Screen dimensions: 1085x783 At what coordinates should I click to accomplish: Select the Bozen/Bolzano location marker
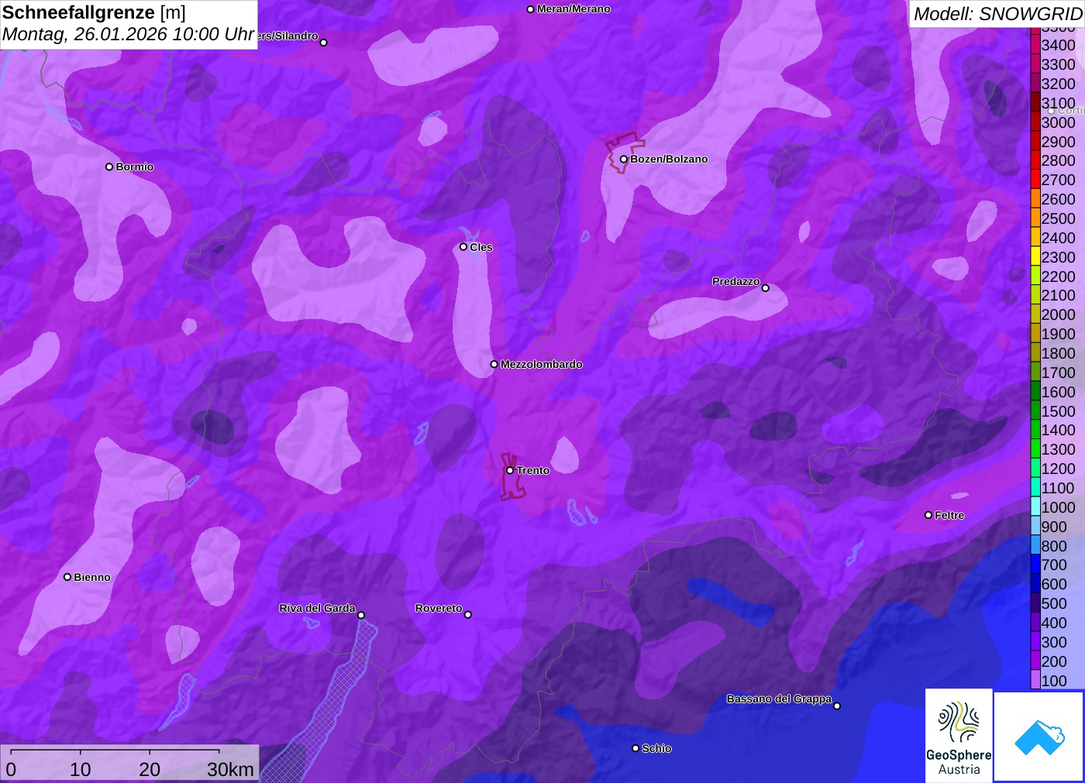(x=623, y=160)
